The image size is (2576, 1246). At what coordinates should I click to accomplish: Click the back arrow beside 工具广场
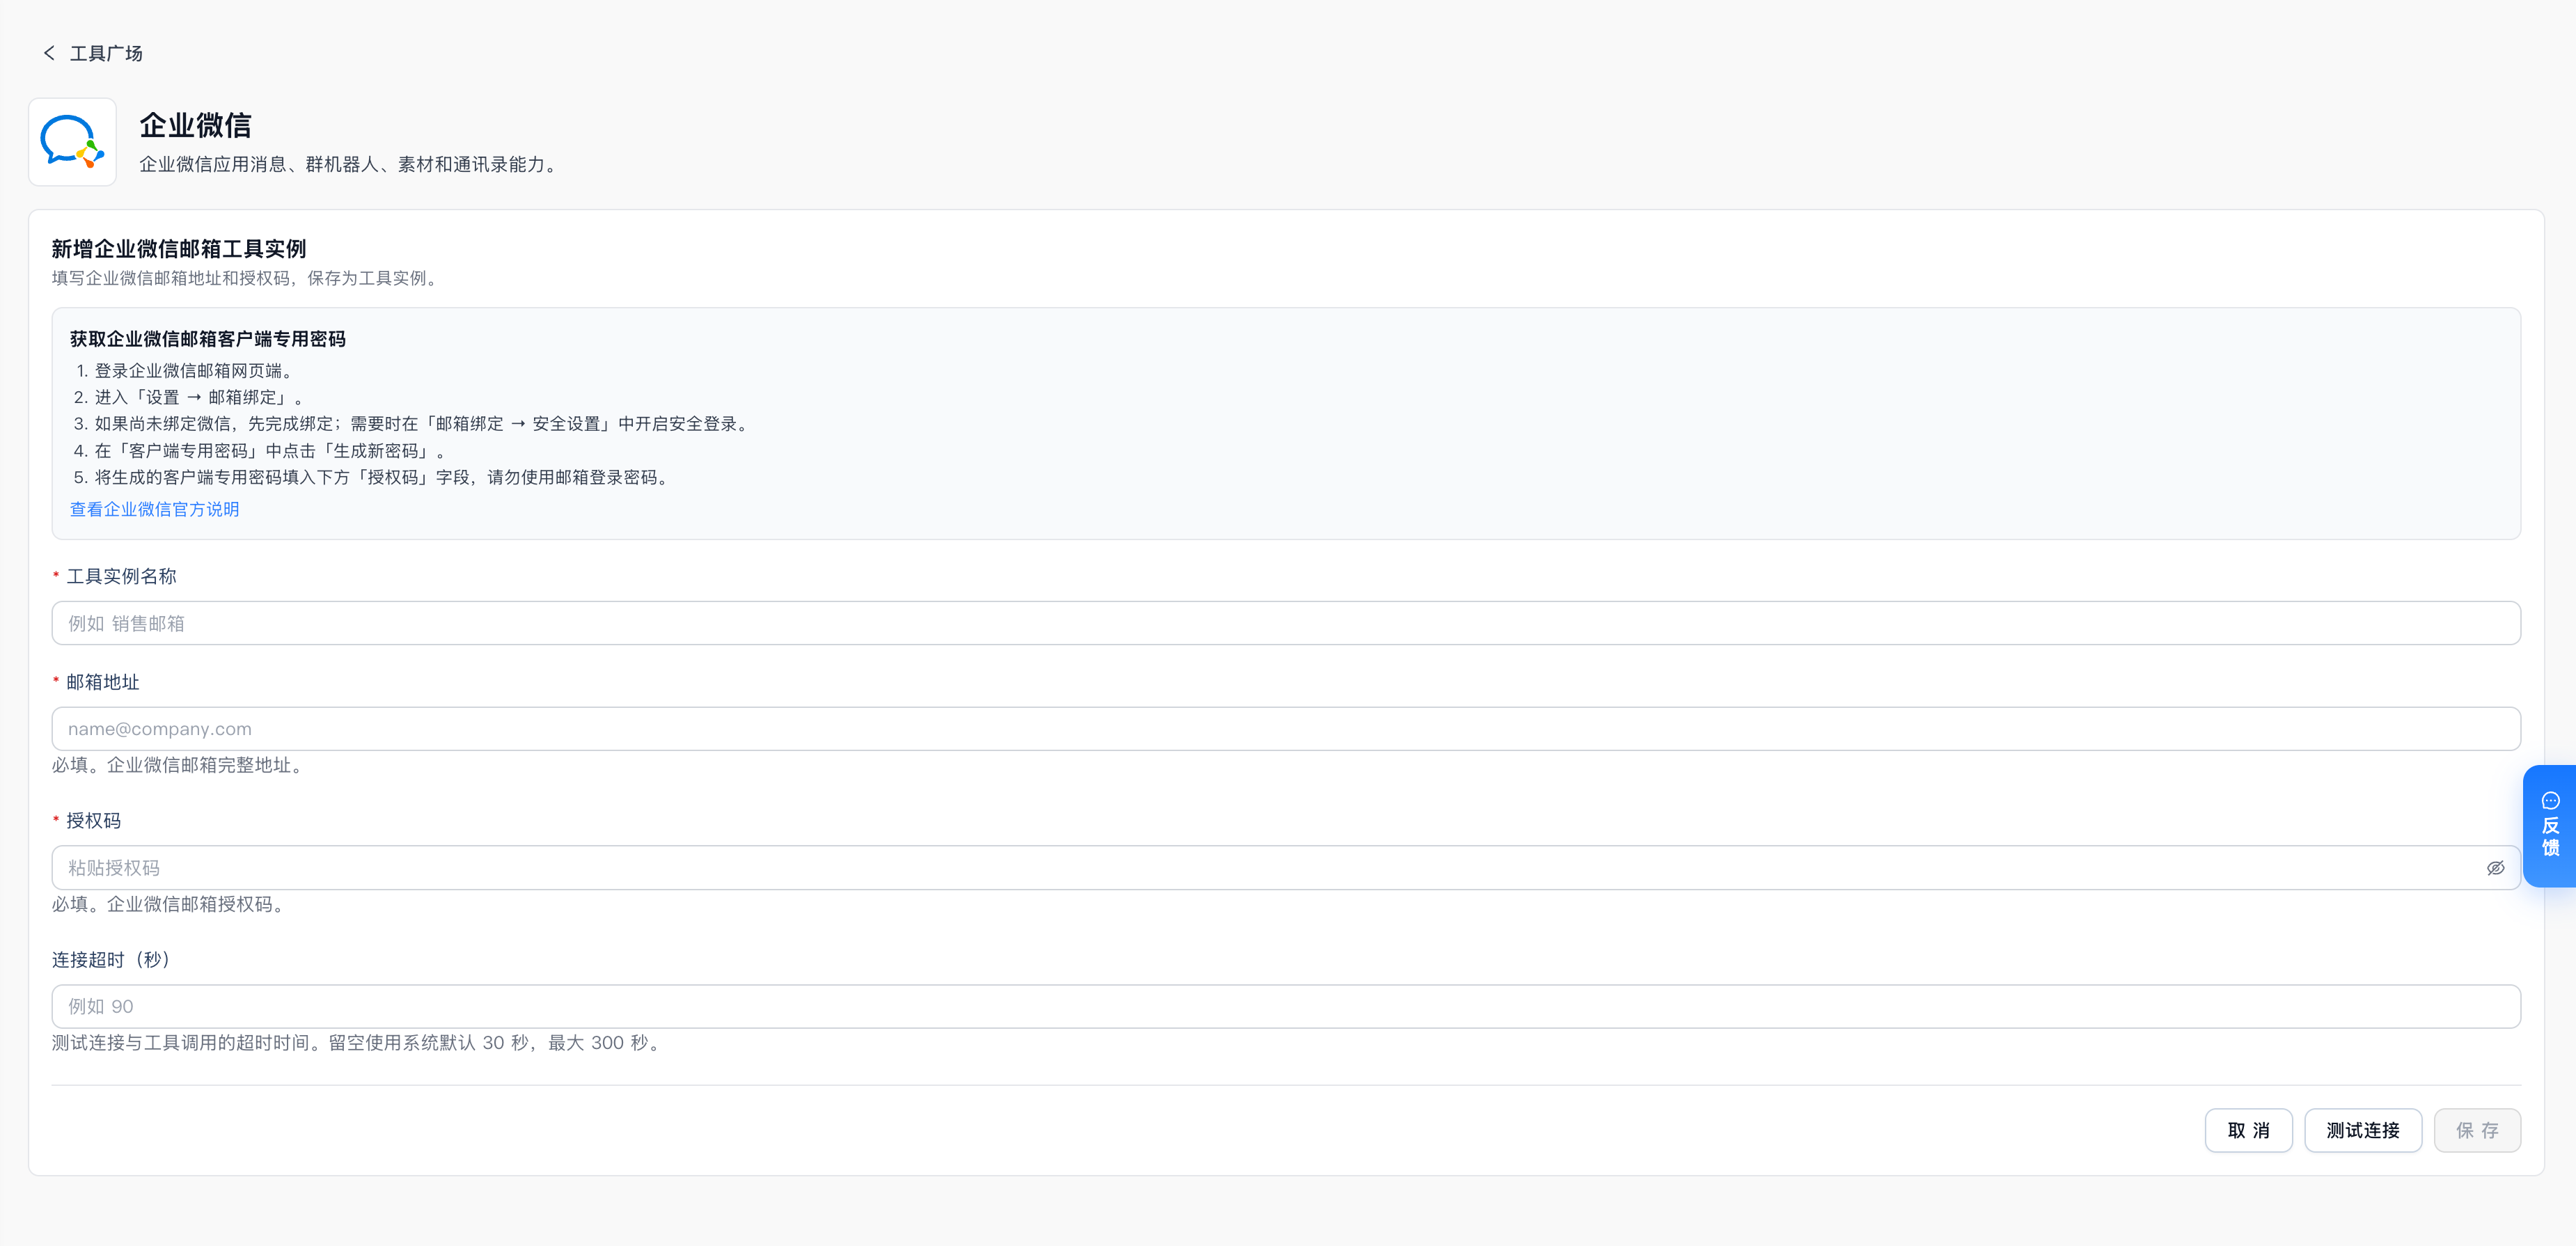pos(49,53)
